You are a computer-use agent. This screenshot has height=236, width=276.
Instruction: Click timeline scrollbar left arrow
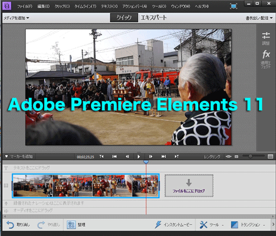pos(5,217)
